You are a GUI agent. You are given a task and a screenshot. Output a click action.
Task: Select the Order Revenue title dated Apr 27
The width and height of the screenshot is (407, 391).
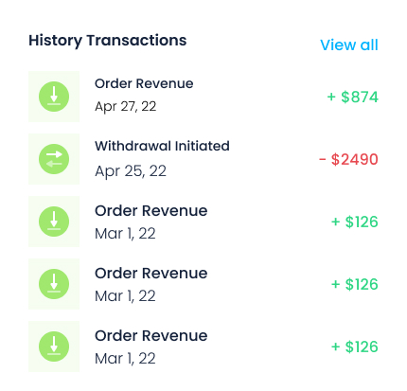(144, 83)
